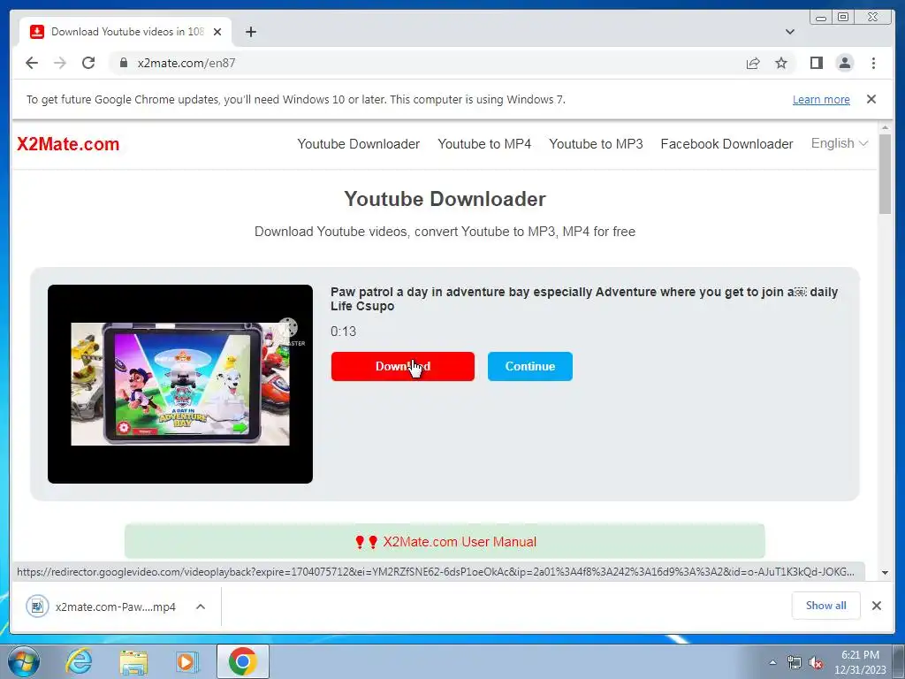This screenshot has height=679, width=905.
Task: Click the browser forward arrow
Action: (60, 63)
